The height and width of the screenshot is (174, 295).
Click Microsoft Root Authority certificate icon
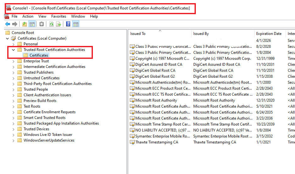[132, 100]
